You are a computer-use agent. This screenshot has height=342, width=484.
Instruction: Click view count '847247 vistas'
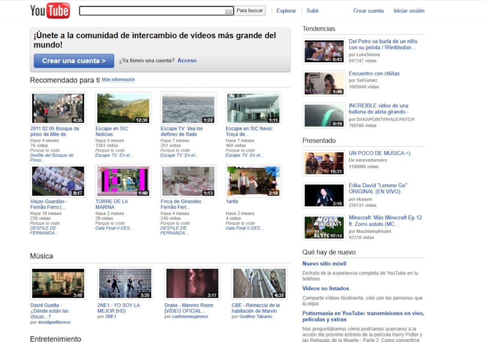coord(363,61)
